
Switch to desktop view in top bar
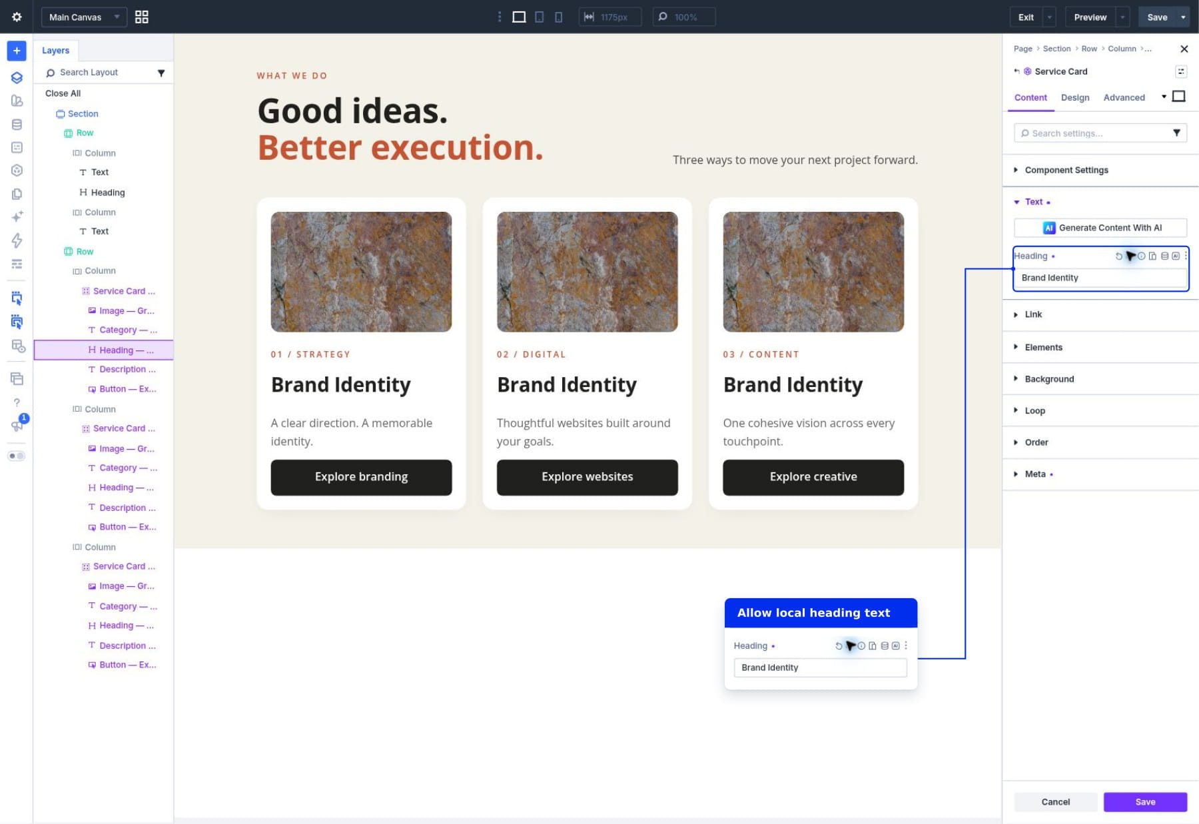[x=519, y=17]
